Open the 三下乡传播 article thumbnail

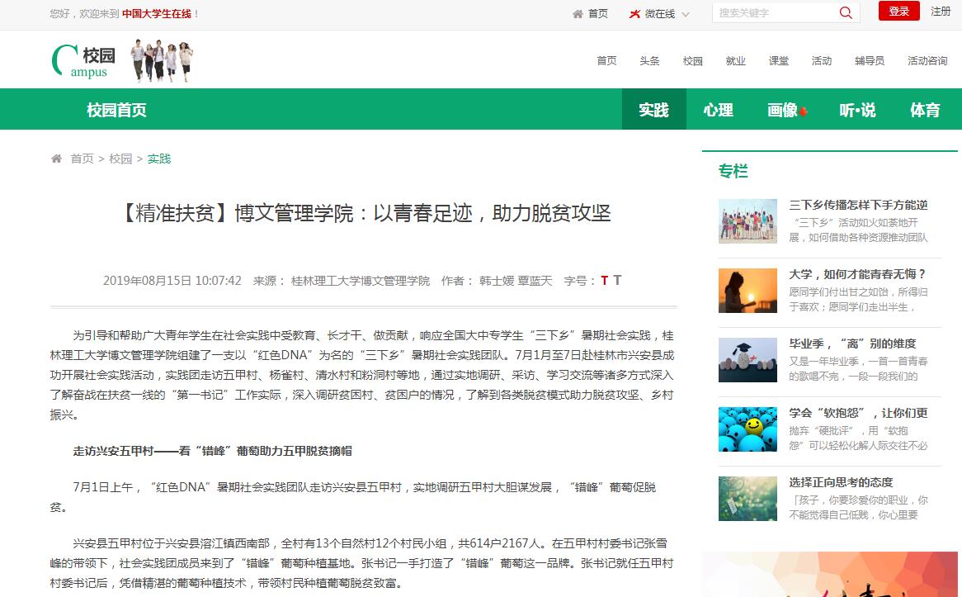click(x=747, y=220)
